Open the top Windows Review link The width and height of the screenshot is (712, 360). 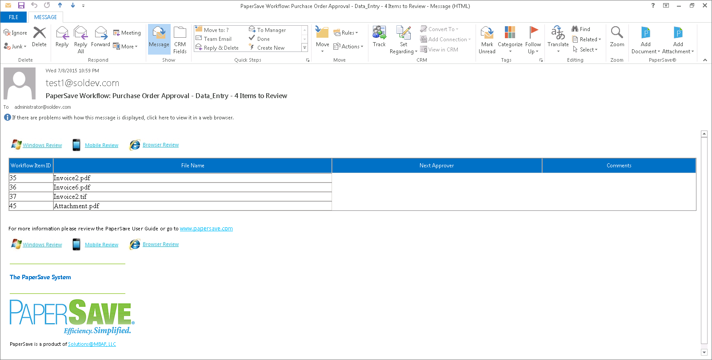coord(42,145)
